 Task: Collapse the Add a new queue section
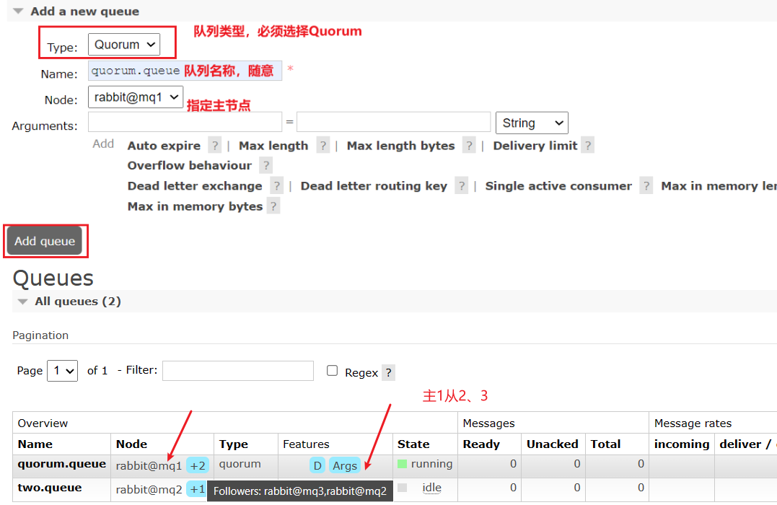click(84, 11)
